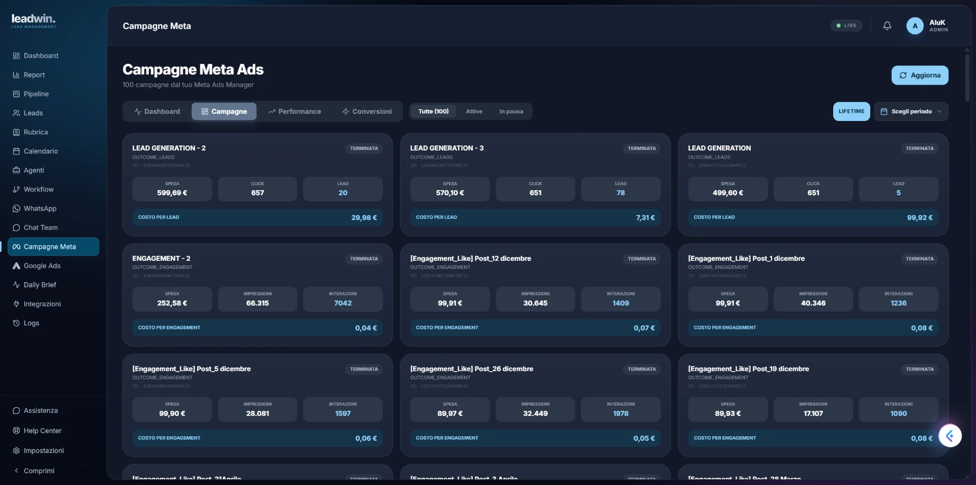Open the AluK admin user menu
Viewport: 976px width, 485px height.
(927, 25)
